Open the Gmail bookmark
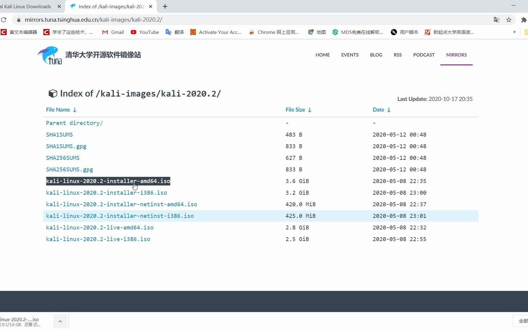528x330 pixels. coord(113,32)
